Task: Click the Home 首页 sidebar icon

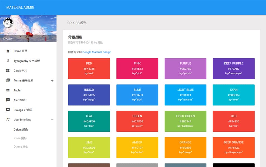Action: [8, 51]
